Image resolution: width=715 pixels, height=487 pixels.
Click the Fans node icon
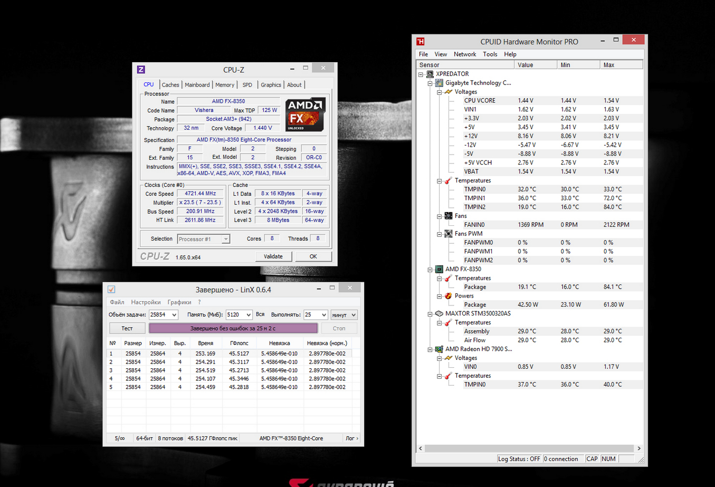pyautogui.click(x=449, y=216)
